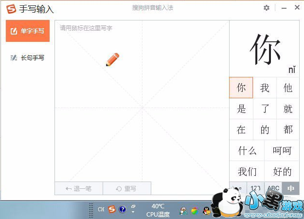
Task: Click the 重写 rewrite button
Action: [x=127, y=188]
